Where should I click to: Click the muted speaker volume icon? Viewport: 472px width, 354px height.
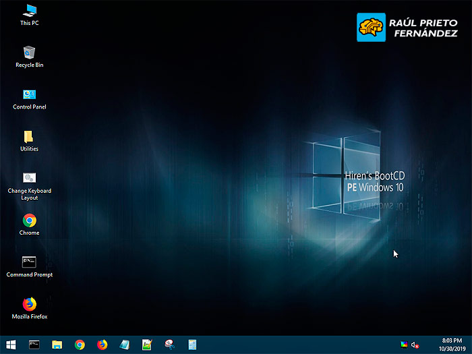pos(415,345)
